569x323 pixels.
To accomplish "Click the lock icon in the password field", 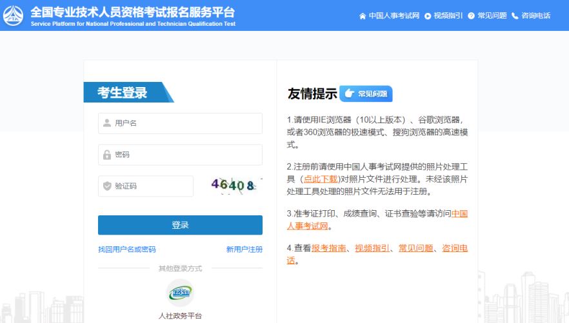I will 107,155.
